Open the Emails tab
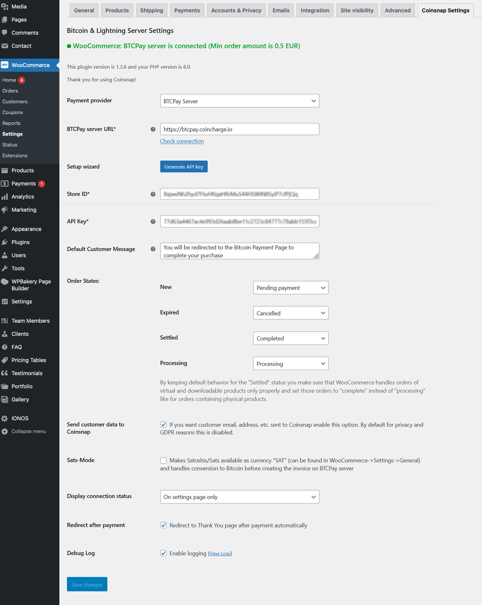The image size is (482, 605). [281, 10]
